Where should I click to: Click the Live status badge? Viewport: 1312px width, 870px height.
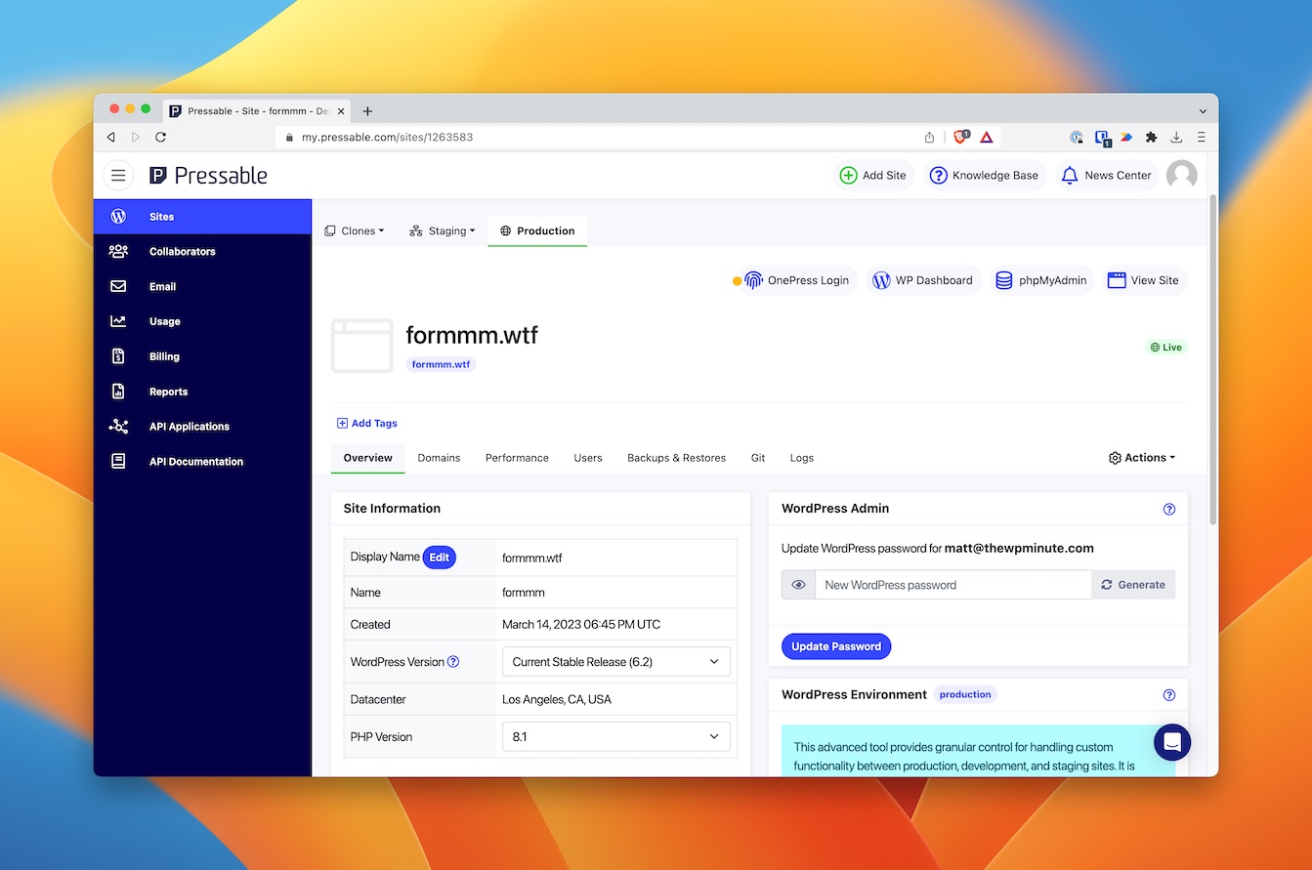[x=1166, y=348]
